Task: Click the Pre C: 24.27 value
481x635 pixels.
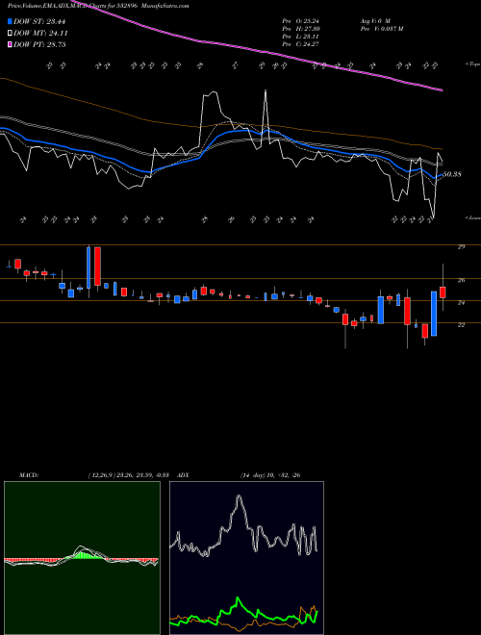Action: pos(300,44)
